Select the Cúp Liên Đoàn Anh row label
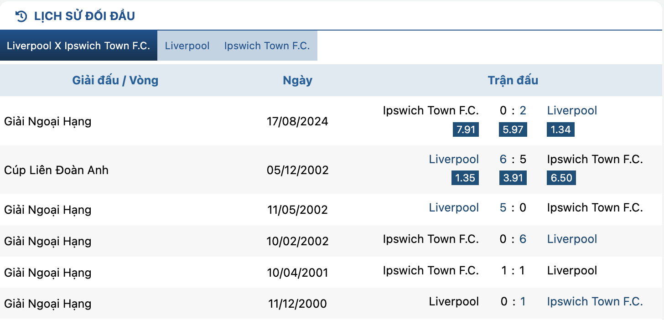The height and width of the screenshot is (320, 664). [x=57, y=170]
